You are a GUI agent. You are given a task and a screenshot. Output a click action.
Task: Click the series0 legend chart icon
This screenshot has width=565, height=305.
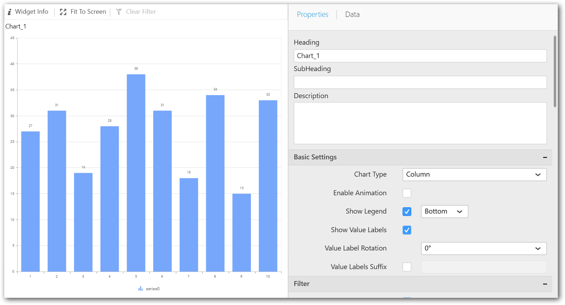[x=141, y=288]
